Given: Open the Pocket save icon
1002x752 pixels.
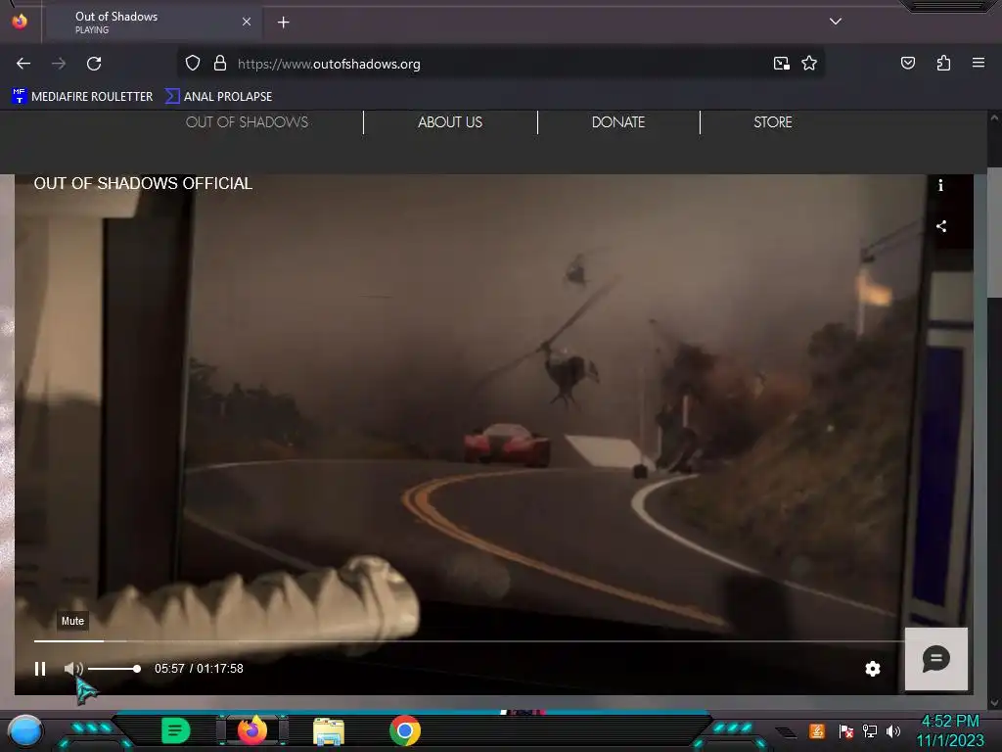Looking at the screenshot, I should [908, 63].
